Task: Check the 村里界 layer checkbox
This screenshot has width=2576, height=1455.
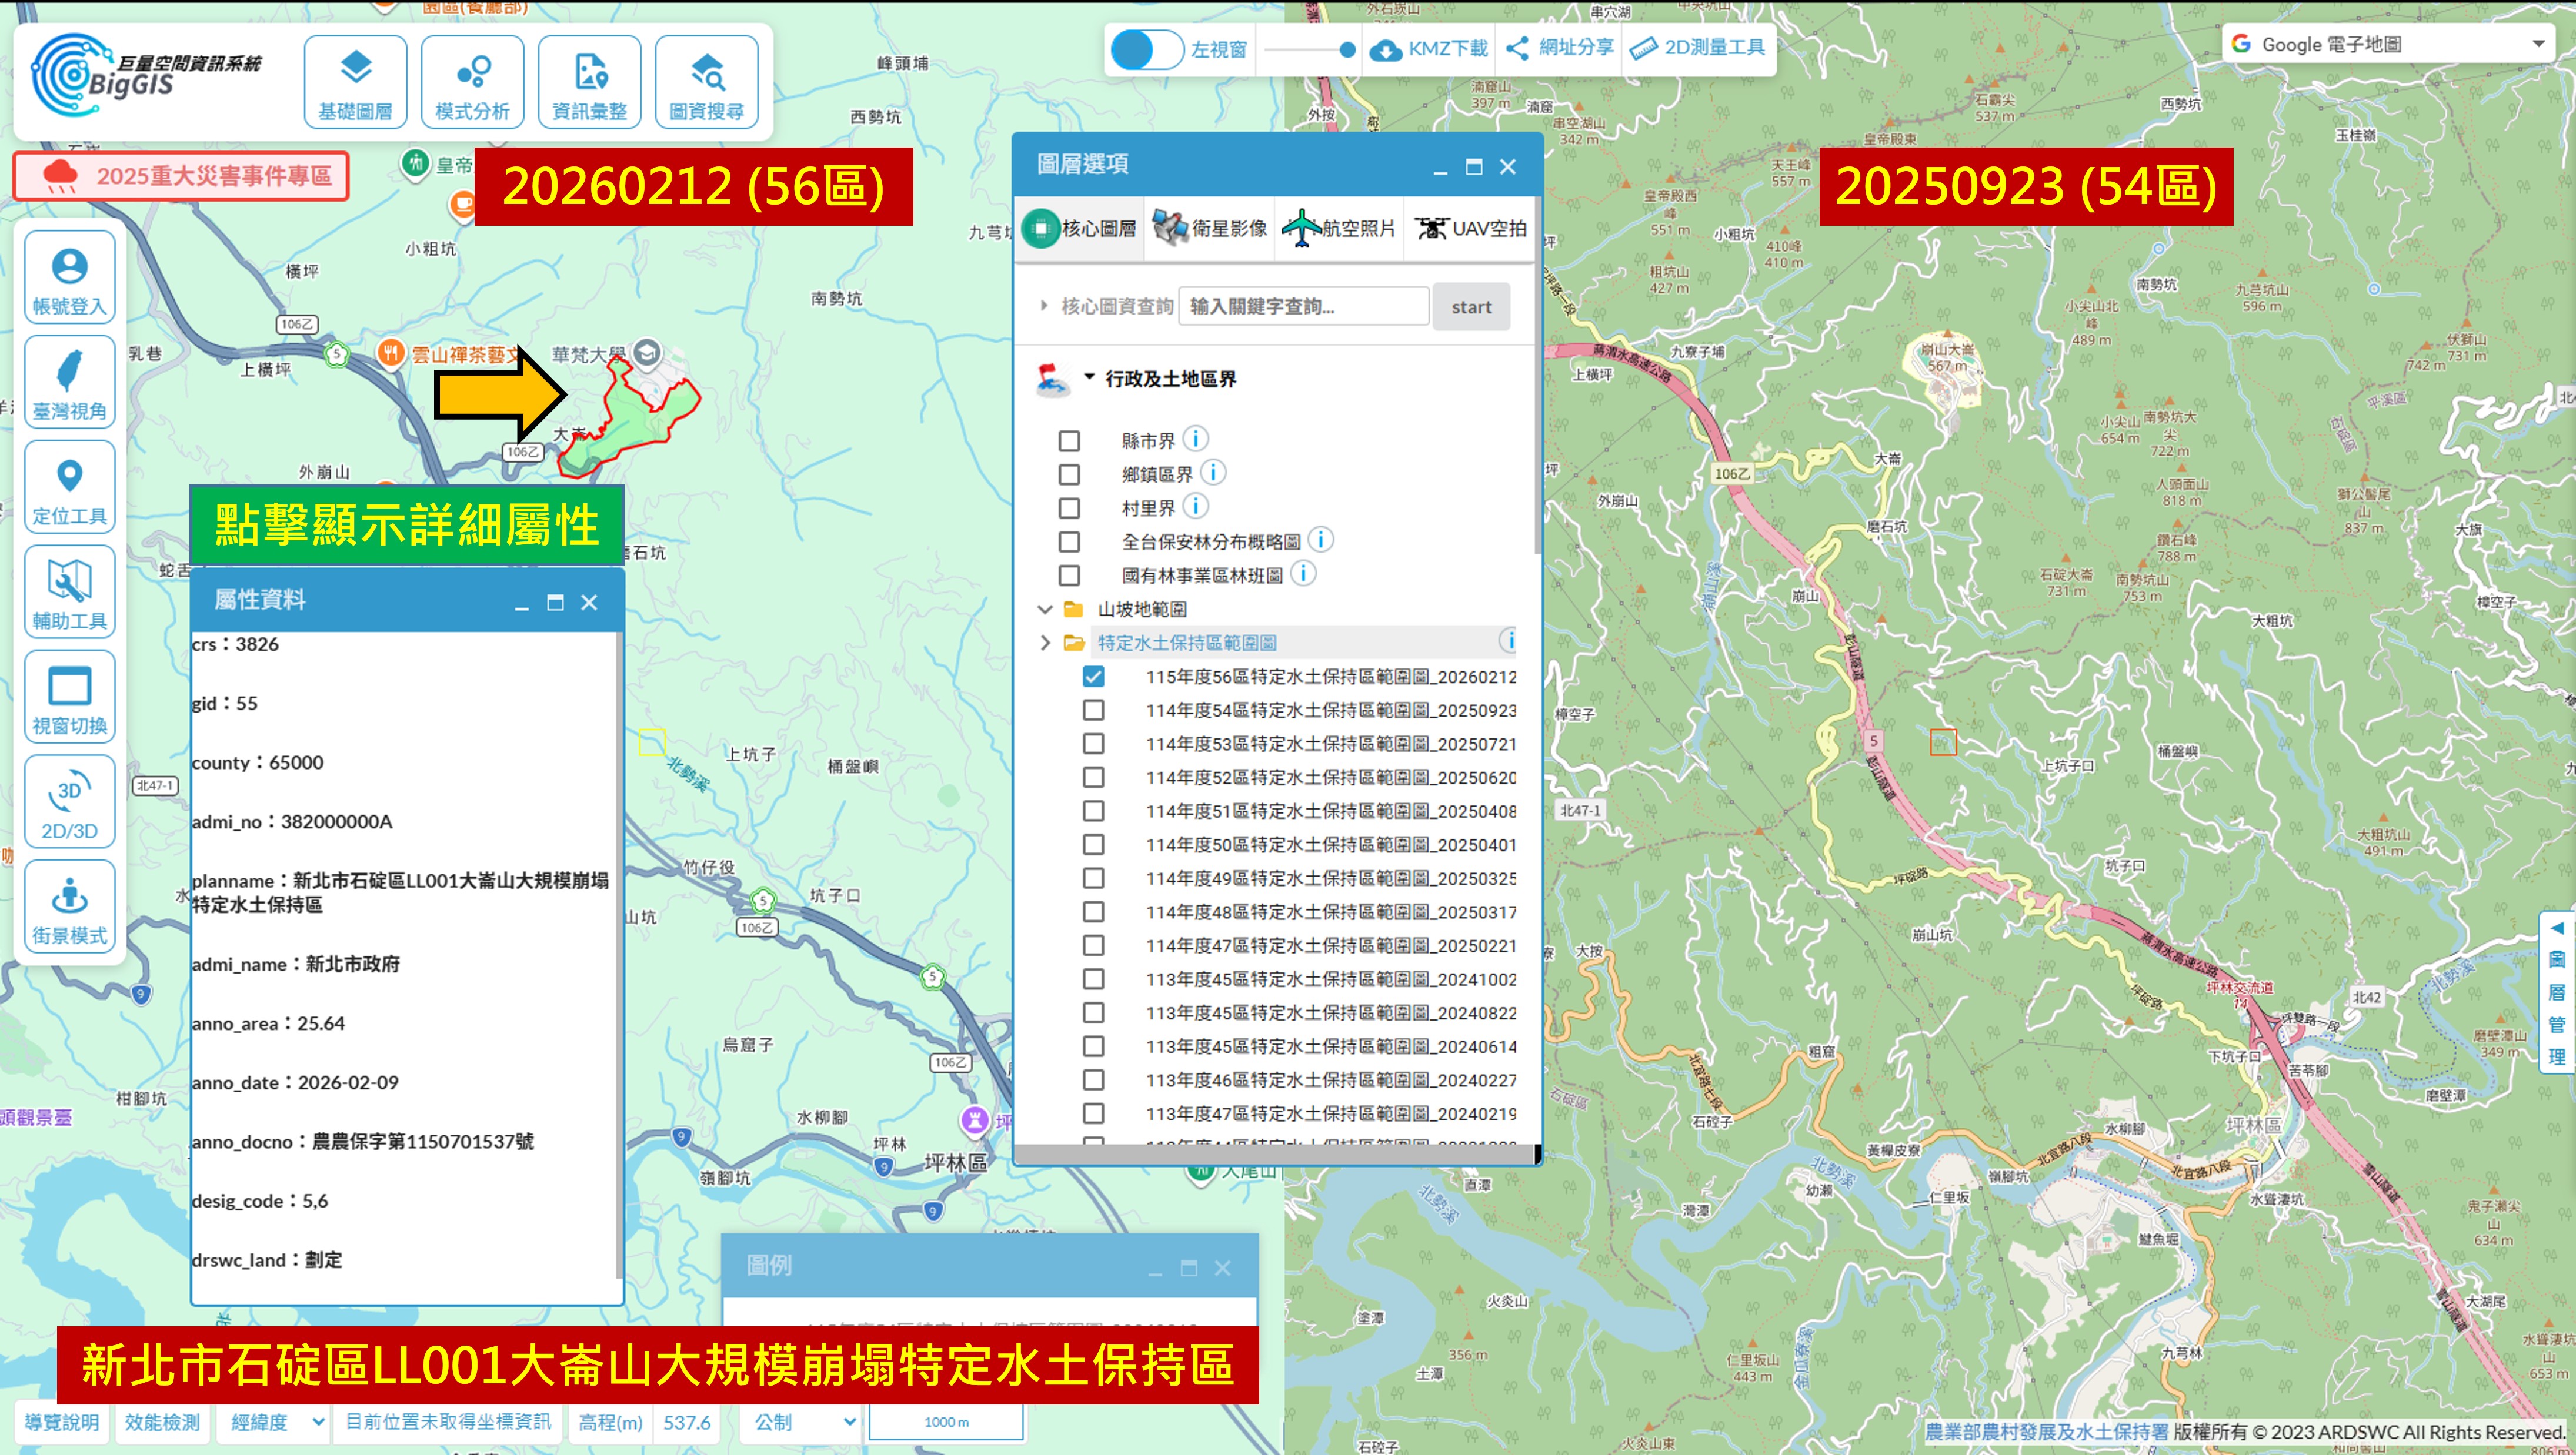Action: (1069, 508)
